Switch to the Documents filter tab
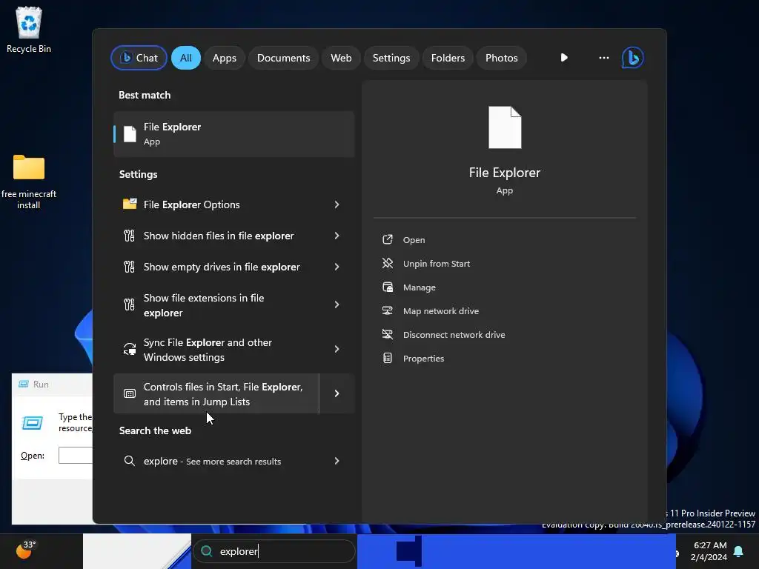Image resolution: width=759 pixels, height=569 pixels. coord(283,58)
